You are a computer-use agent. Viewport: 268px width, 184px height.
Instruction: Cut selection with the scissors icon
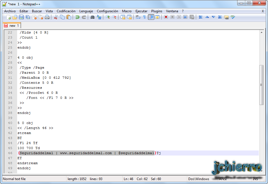[x=56, y=17]
